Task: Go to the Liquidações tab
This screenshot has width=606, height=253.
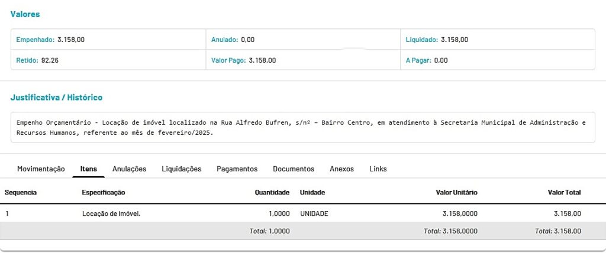Action: coord(181,168)
